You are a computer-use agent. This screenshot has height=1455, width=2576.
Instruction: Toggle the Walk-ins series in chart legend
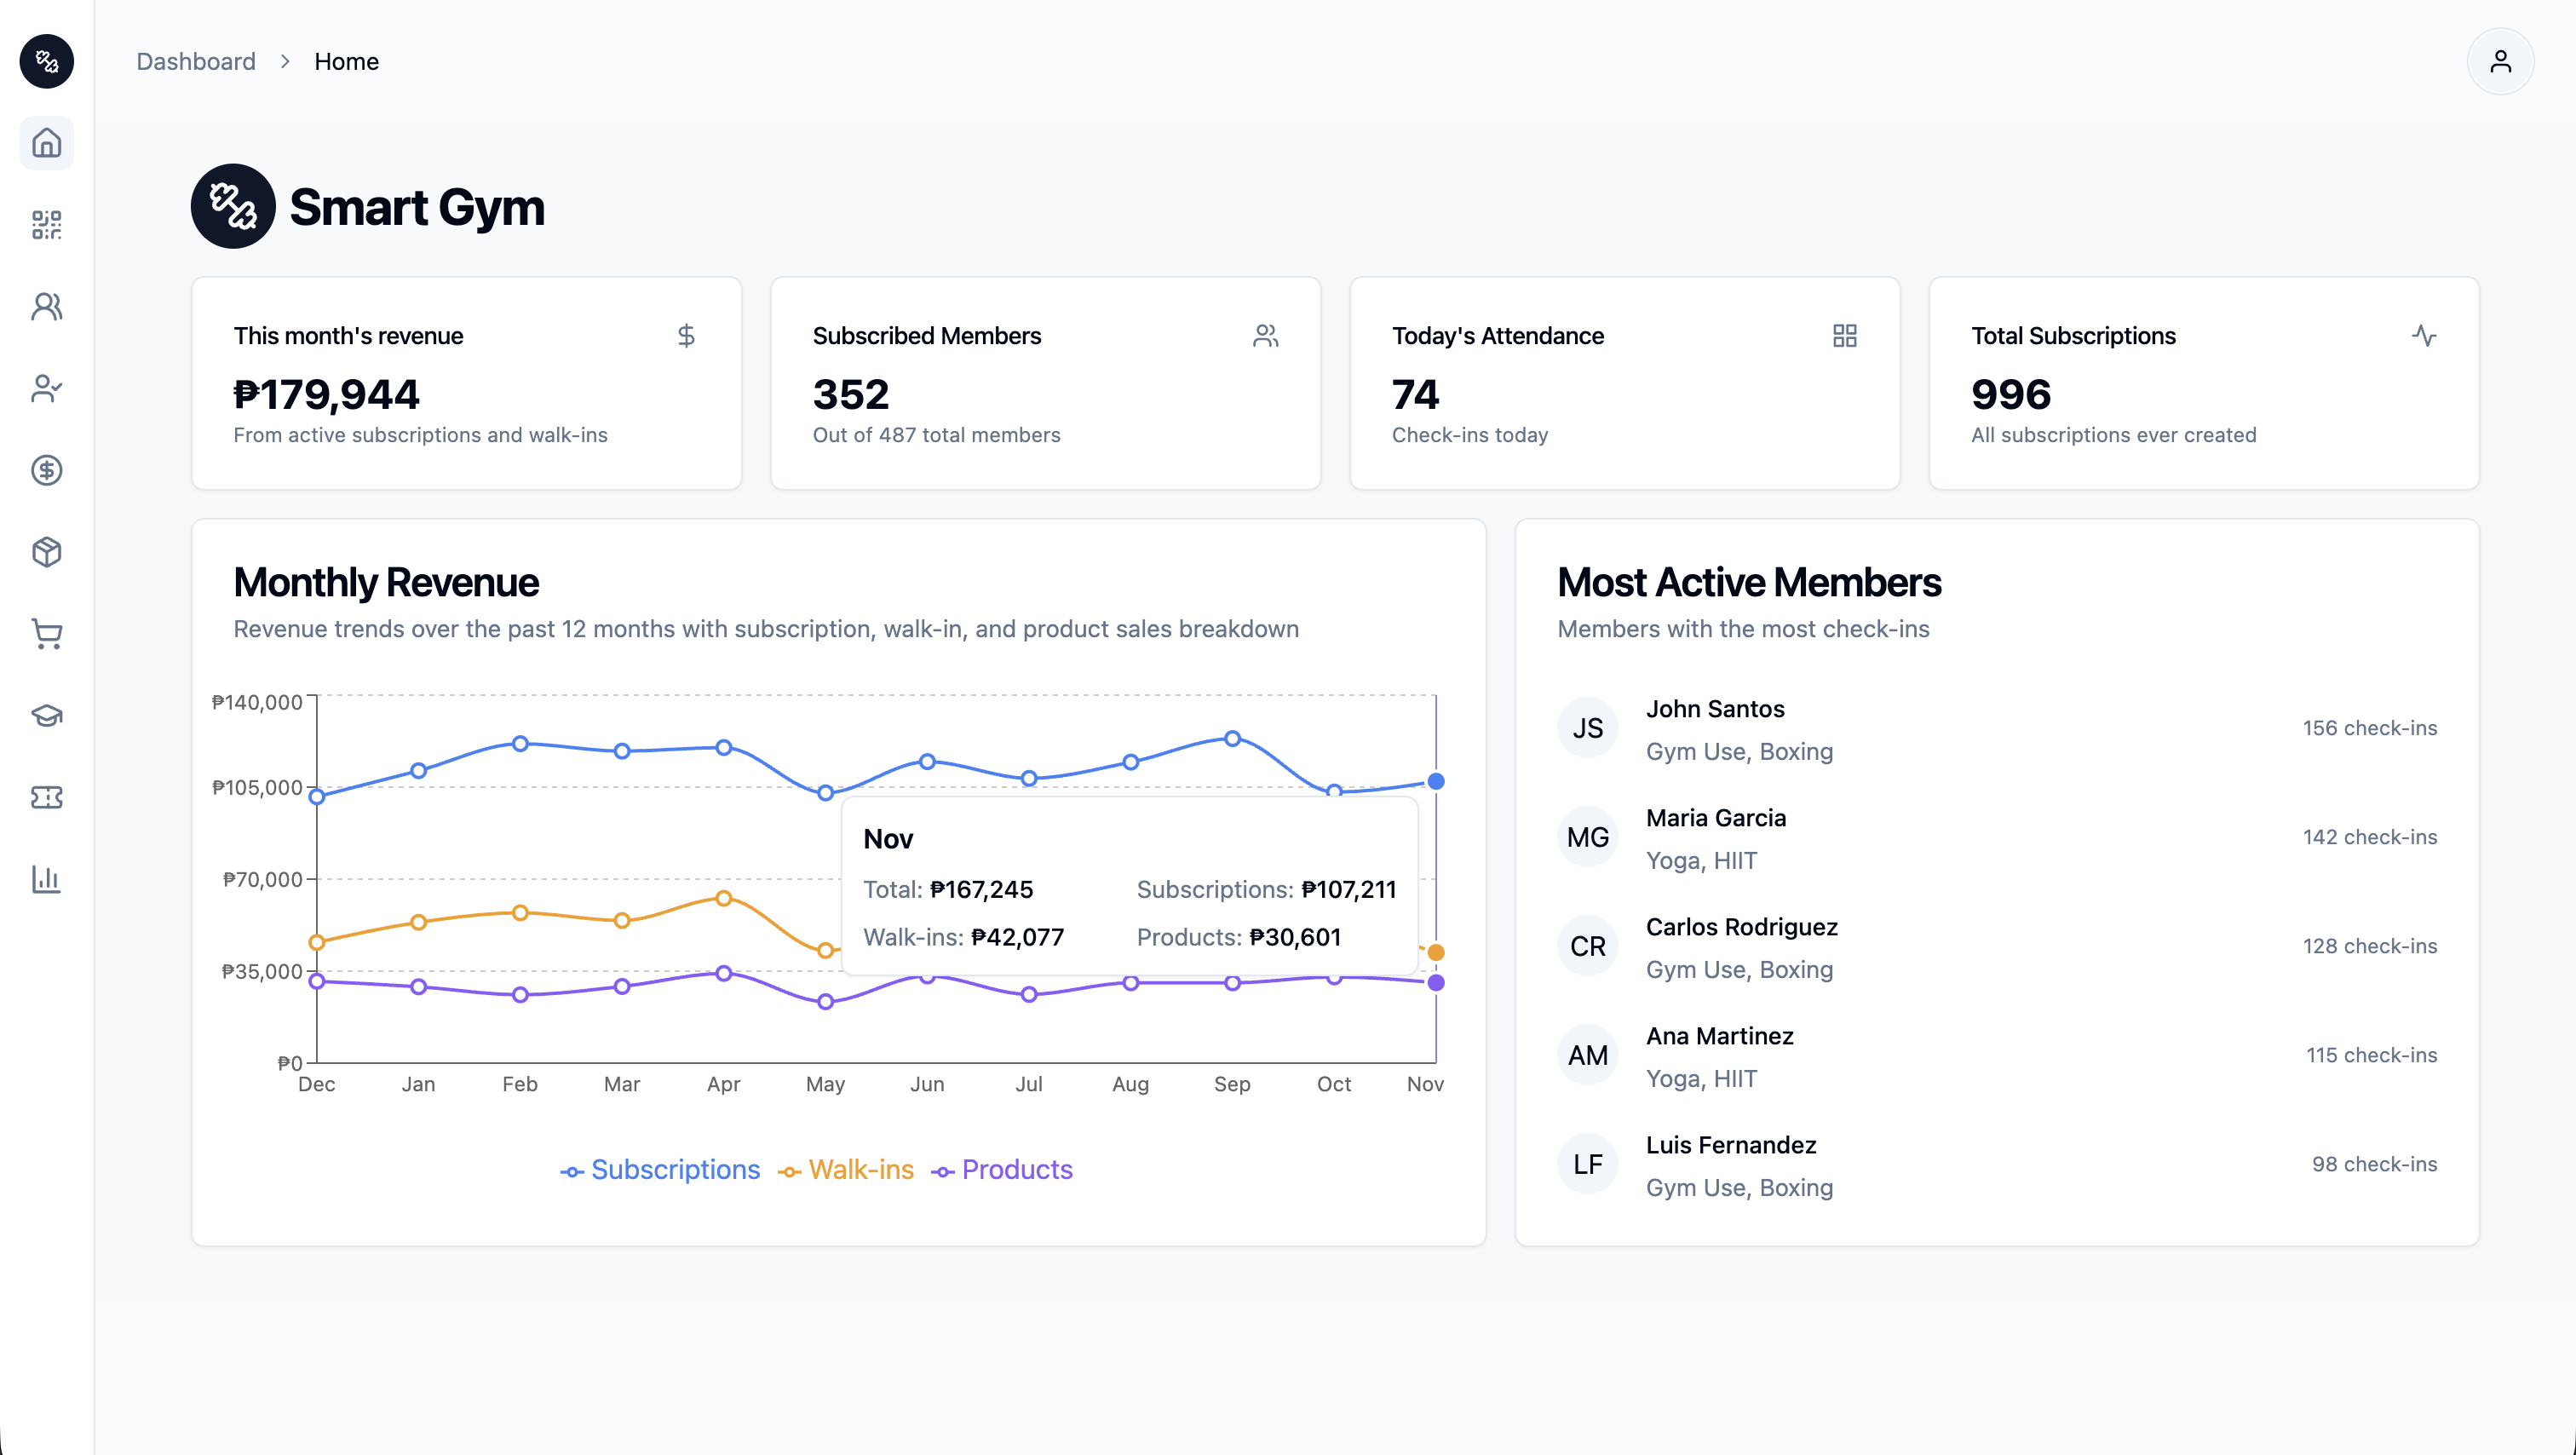click(846, 1169)
